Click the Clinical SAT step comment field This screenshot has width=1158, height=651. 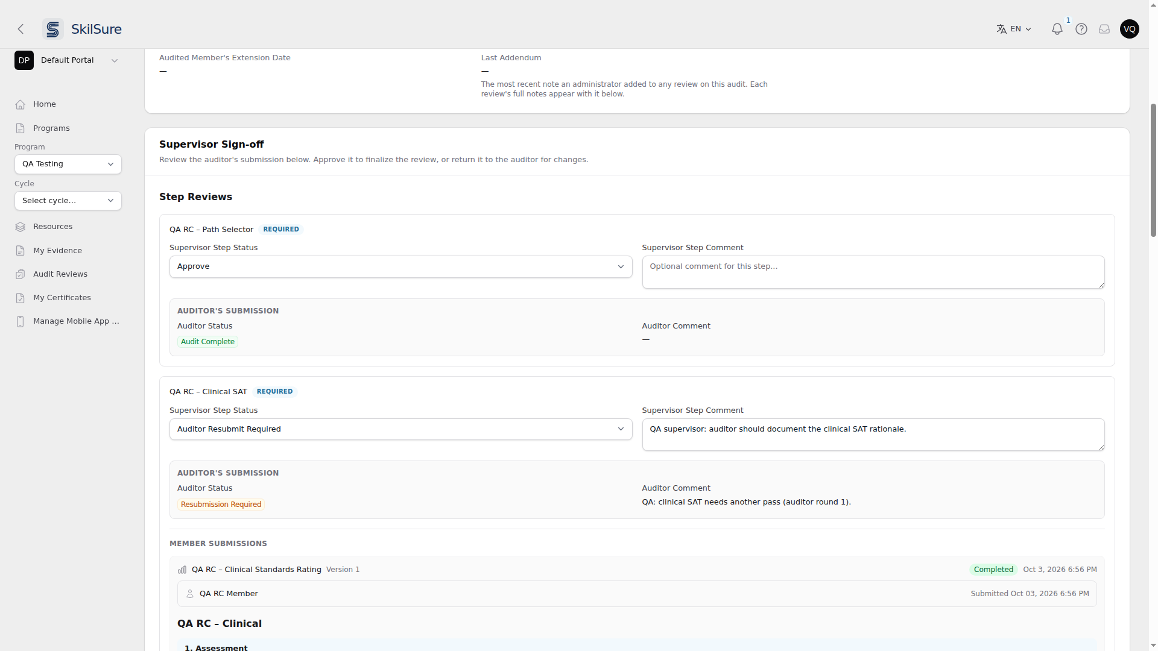click(873, 435)
